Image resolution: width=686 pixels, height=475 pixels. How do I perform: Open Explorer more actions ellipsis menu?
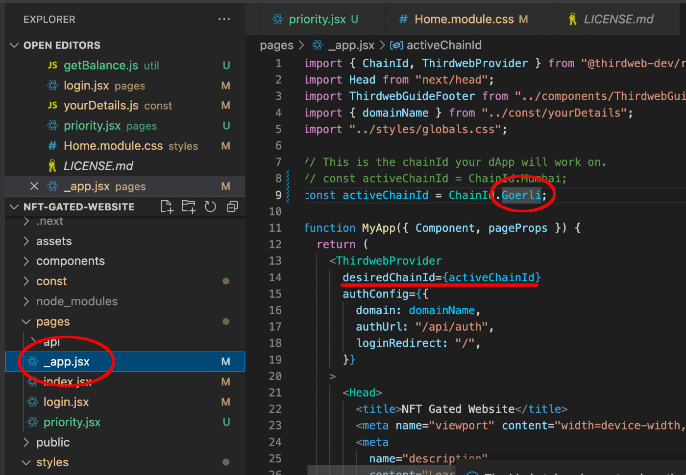pyautogui.click(x=224, y=19)
